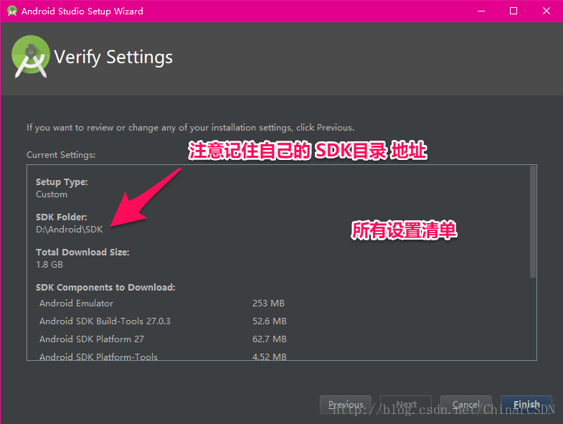
Task: Select the SDK folder path D:\Android\SDK
Action: [70, 230]
